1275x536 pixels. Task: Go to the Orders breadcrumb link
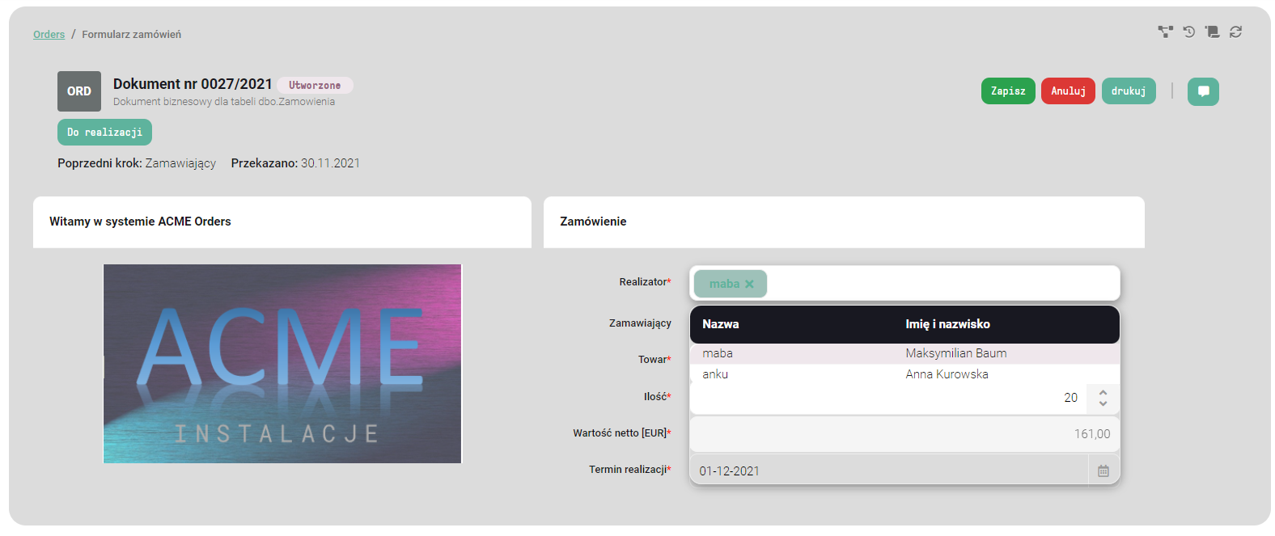[x=49, y=35]
